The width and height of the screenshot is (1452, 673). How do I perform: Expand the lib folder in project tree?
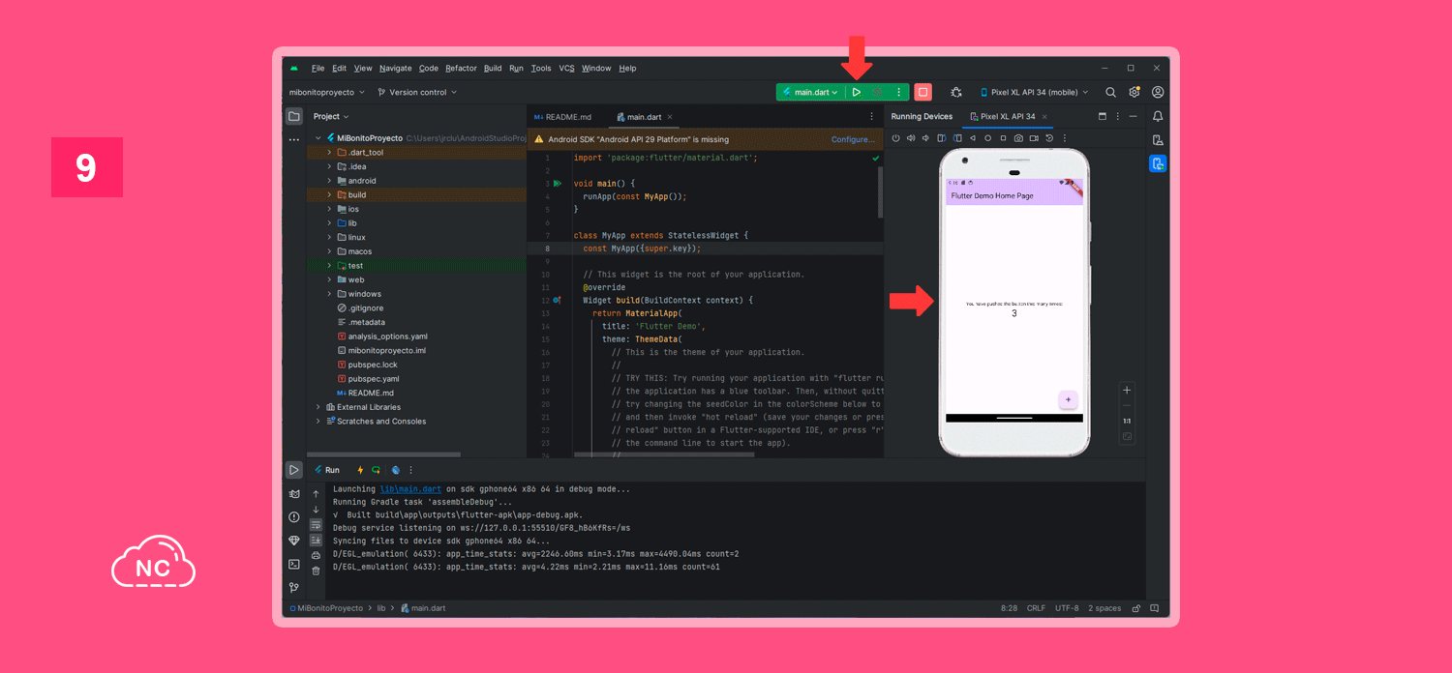coord(329,223)
